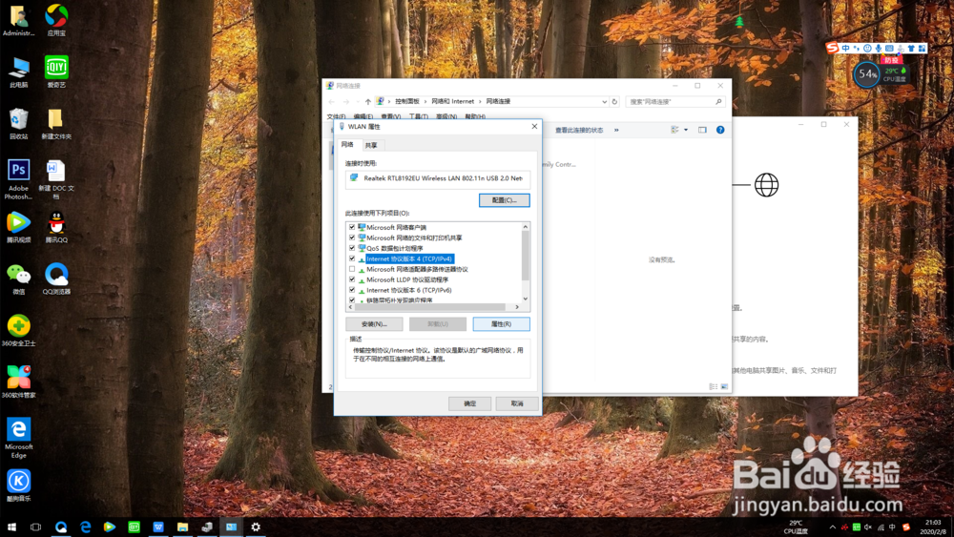This screenshot has width=954, height=537.
Task: Toggle Microsoft 网络的文件和打印机共享 checkbox
Action: tap(352, 238)
